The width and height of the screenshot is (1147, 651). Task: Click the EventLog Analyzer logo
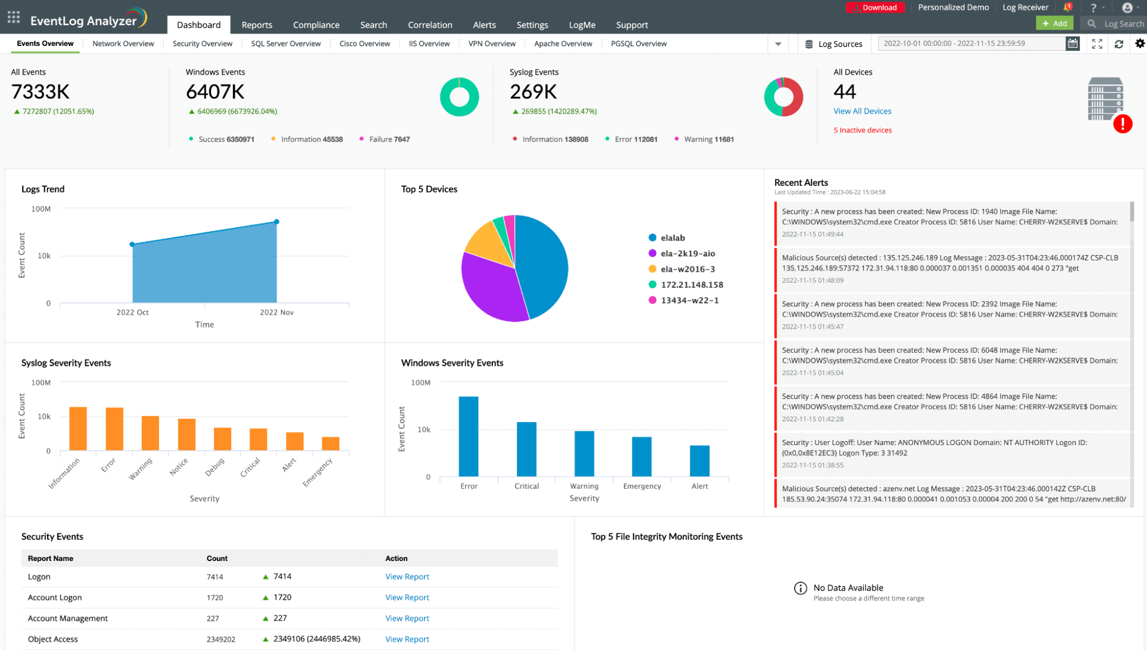tap(88, 19)
